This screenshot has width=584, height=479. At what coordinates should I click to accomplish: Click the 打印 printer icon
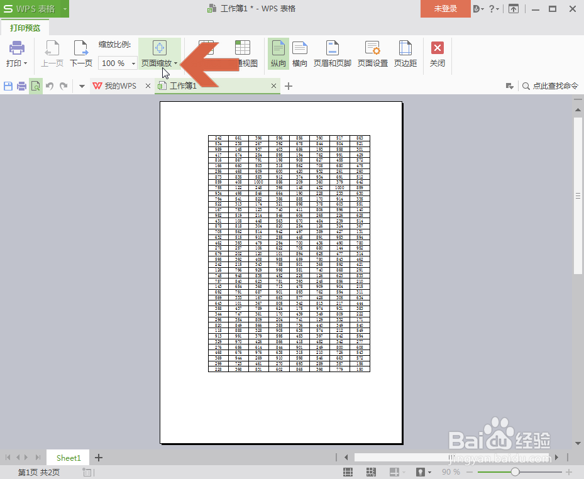pos(17,48)
